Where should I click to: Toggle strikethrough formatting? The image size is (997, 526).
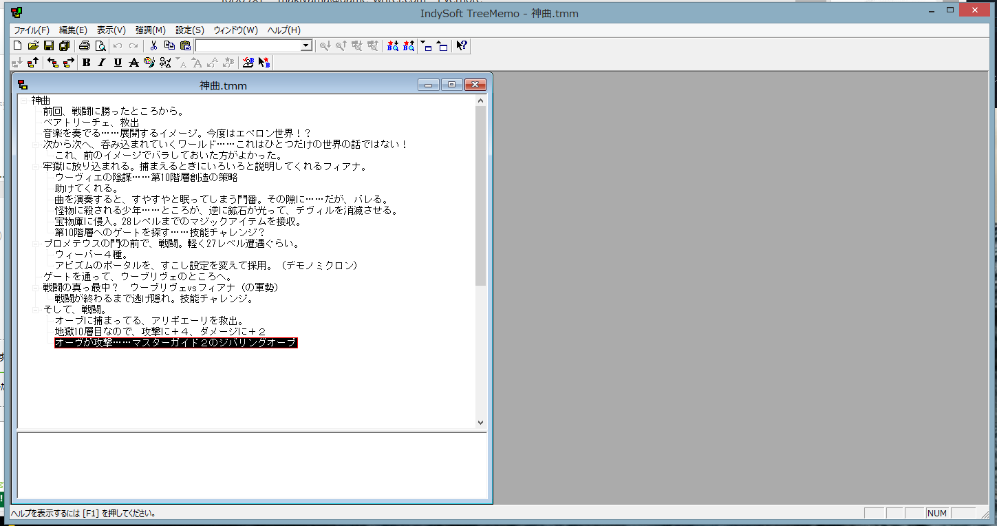[134, 63]
